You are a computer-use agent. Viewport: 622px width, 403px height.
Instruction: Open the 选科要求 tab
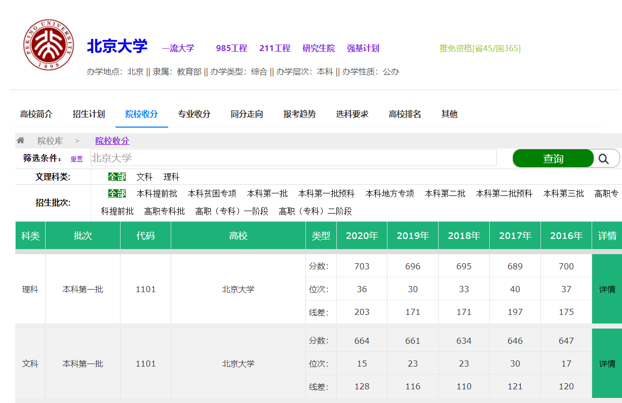click(352, 114)
